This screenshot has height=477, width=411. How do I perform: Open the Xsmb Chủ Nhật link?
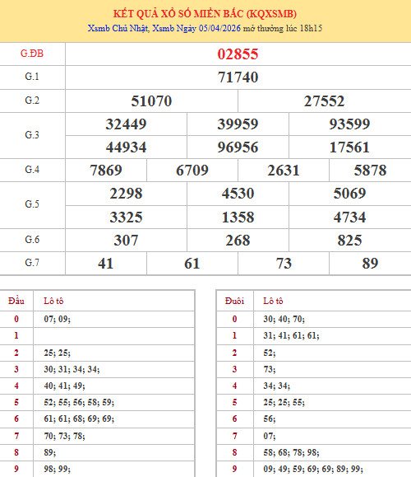(x=118, y=28)
